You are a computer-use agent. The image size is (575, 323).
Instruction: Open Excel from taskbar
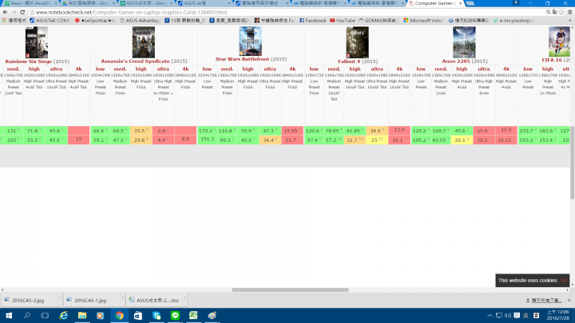coord(193,315)
